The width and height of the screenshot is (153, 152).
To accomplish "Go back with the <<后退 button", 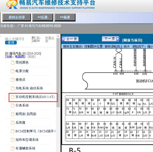I will 43,17.
